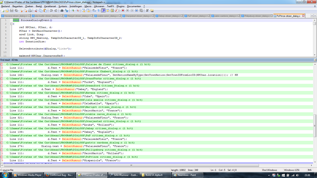Open the Bestand menu

tap(6, 6)
